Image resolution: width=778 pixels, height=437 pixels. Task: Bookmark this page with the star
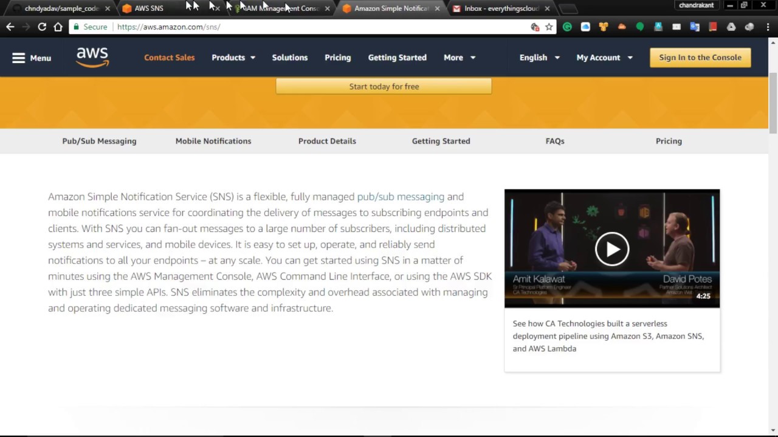click(549, 27)
